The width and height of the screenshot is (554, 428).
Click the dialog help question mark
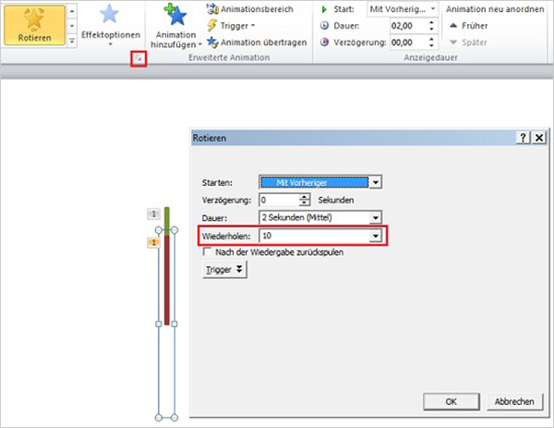(524, 138)
